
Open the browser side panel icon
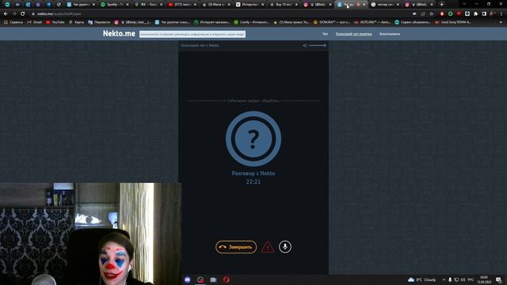(x=484, y=14)
